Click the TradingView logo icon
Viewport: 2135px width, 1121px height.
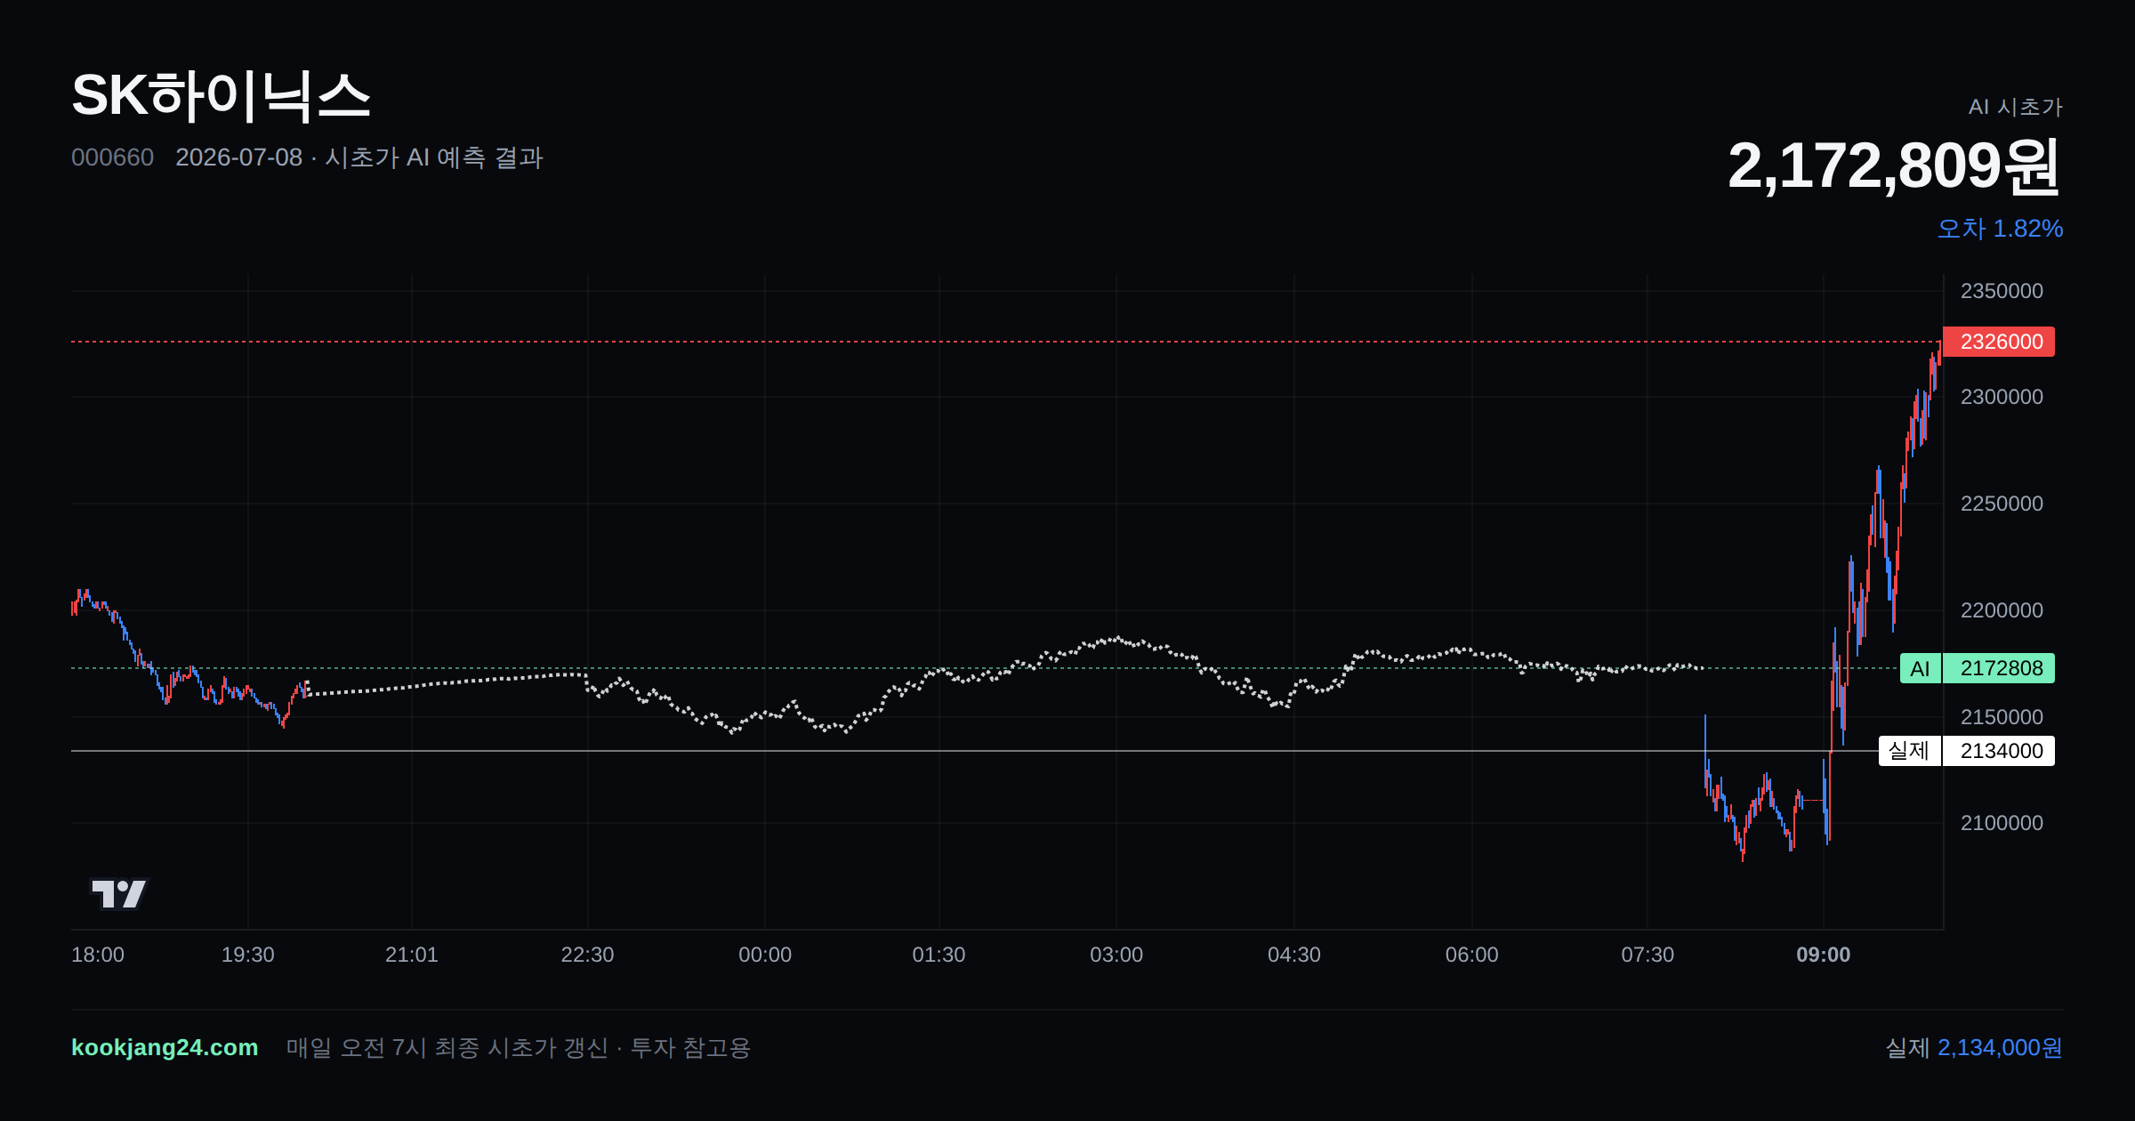tap(118, 893)
